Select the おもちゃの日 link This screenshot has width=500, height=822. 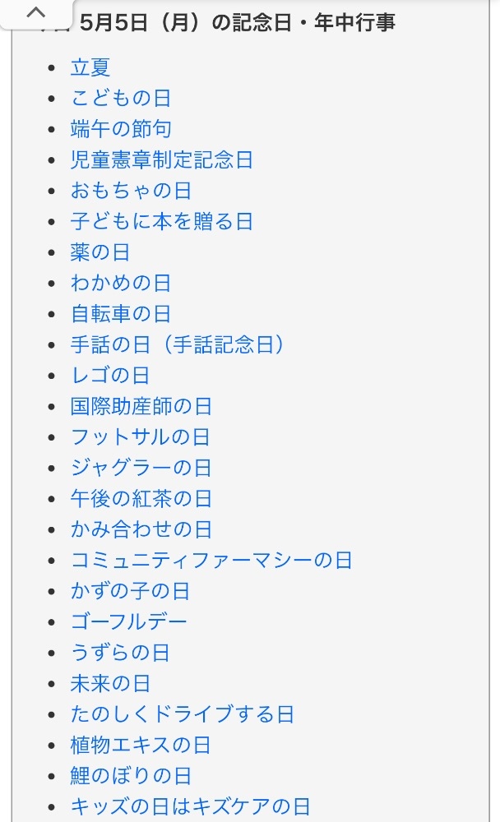point(131,191)
